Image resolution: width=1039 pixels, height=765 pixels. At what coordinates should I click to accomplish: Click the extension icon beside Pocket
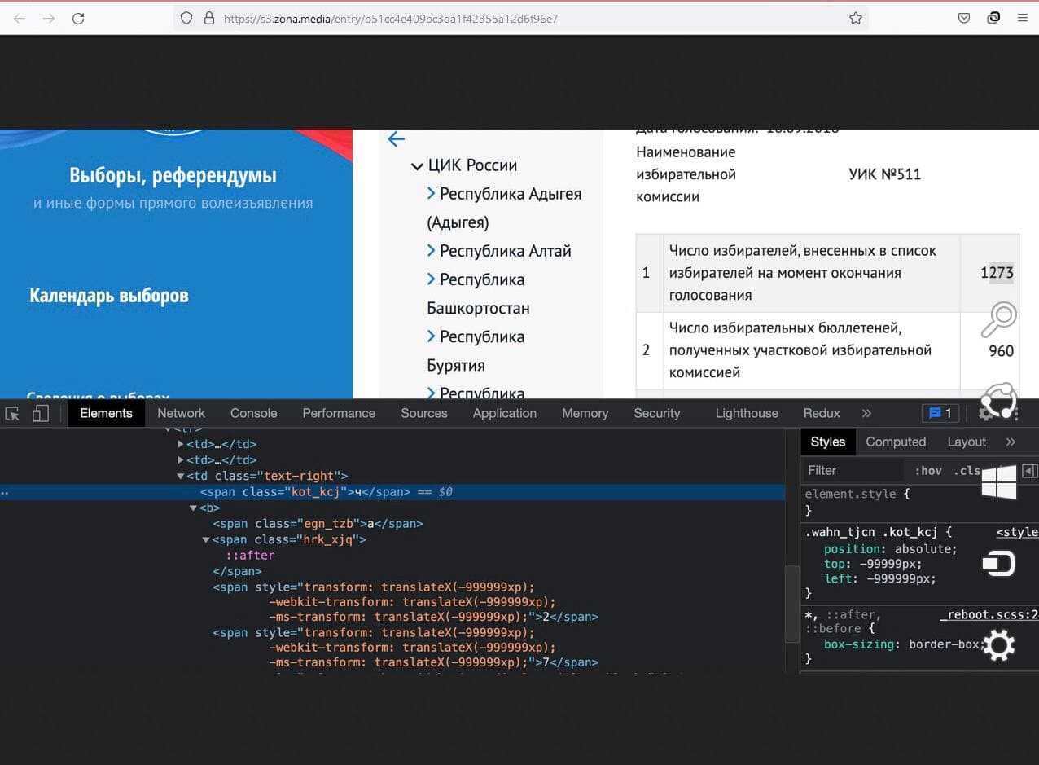click(x=993, y=18)
